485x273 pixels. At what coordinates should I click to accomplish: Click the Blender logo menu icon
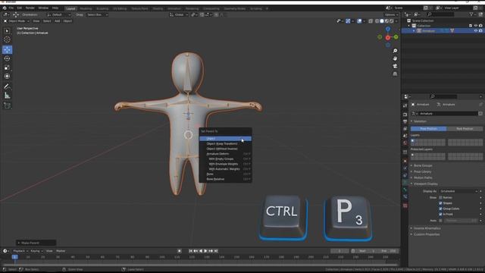[x=4, y=8]
